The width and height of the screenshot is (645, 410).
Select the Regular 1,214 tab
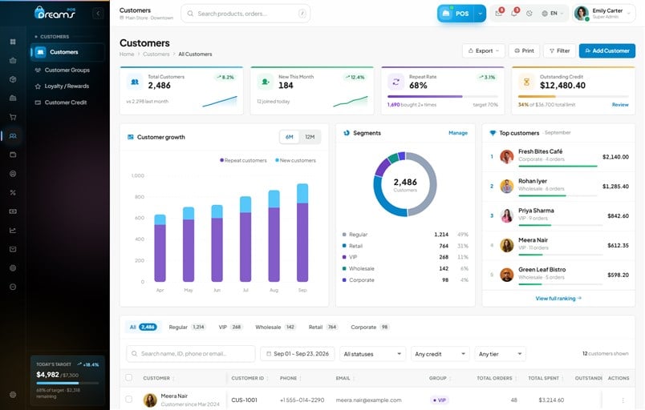pos(187,327)
